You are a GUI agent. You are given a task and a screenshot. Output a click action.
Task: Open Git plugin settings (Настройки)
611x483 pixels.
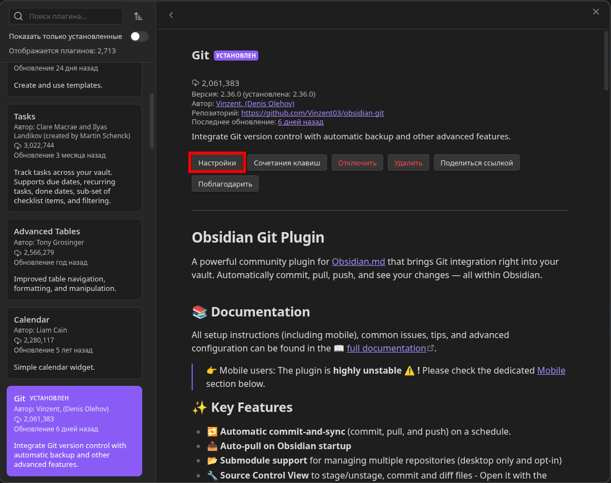tap(217, 163)
